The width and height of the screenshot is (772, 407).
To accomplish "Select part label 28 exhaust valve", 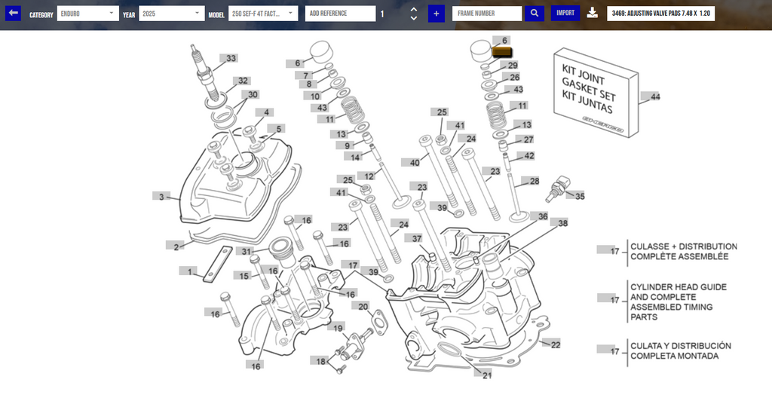I will [x=532, y=181].
